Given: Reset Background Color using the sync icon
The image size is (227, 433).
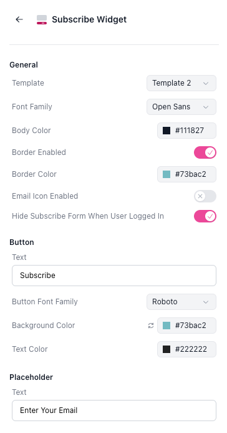Looking at the screenshot, I should (151, 326).
